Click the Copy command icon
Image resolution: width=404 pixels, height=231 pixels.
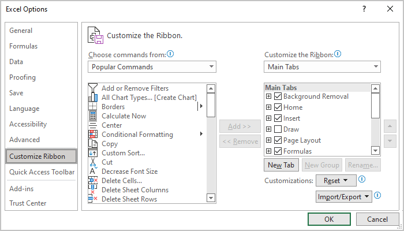93,144
